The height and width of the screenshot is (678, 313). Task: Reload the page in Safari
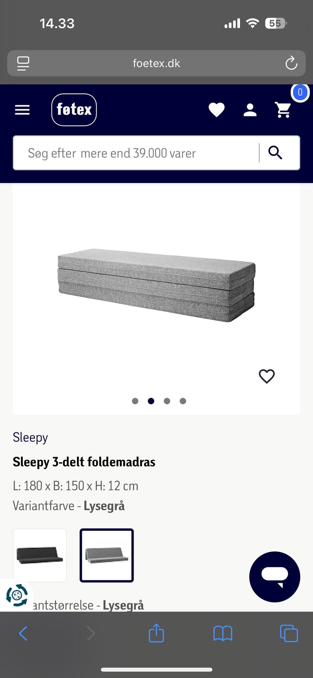[x=291, y=63]
